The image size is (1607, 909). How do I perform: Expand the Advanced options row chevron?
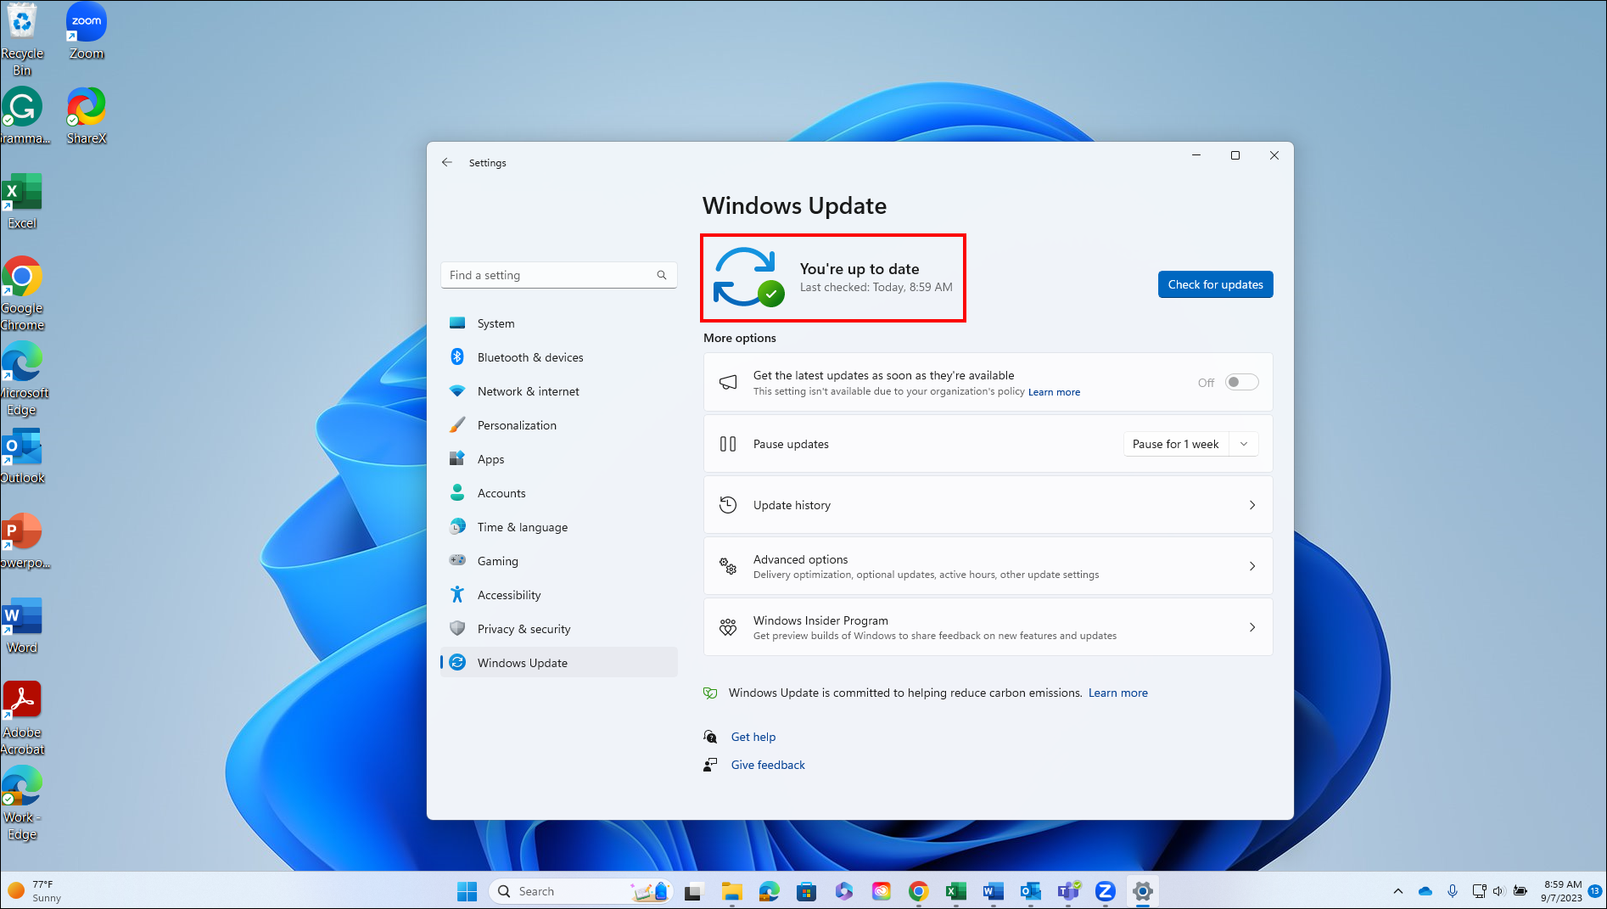[1251, 565]
